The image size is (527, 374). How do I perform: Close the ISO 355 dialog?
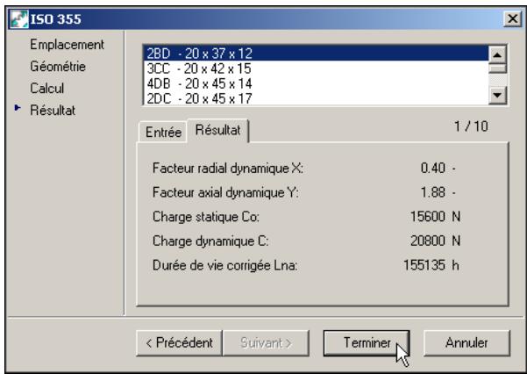coord(512,18)
